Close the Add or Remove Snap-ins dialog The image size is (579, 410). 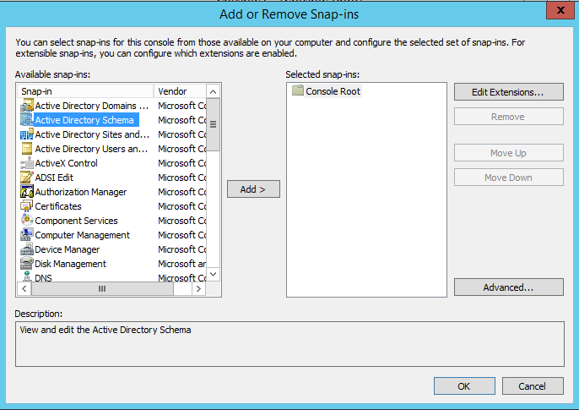pyautogui.click(x=560, y=10)
